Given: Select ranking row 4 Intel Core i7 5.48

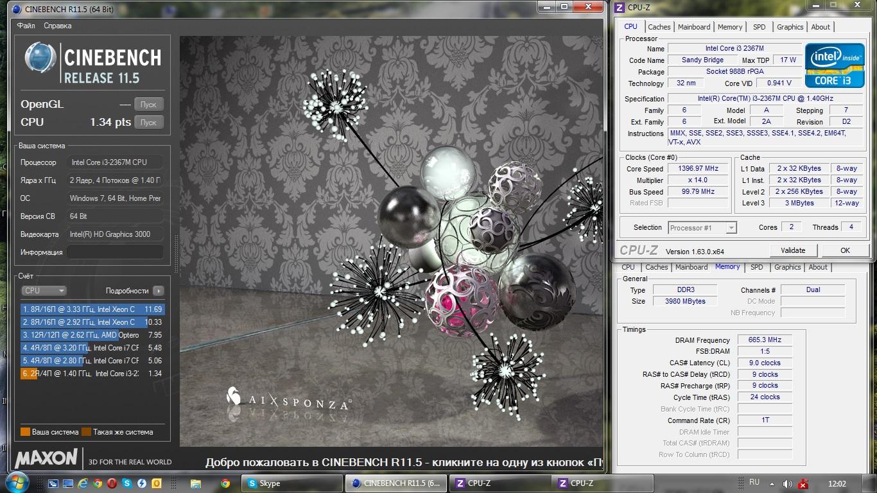Looking at the screenshot, I should pos(92,348).
